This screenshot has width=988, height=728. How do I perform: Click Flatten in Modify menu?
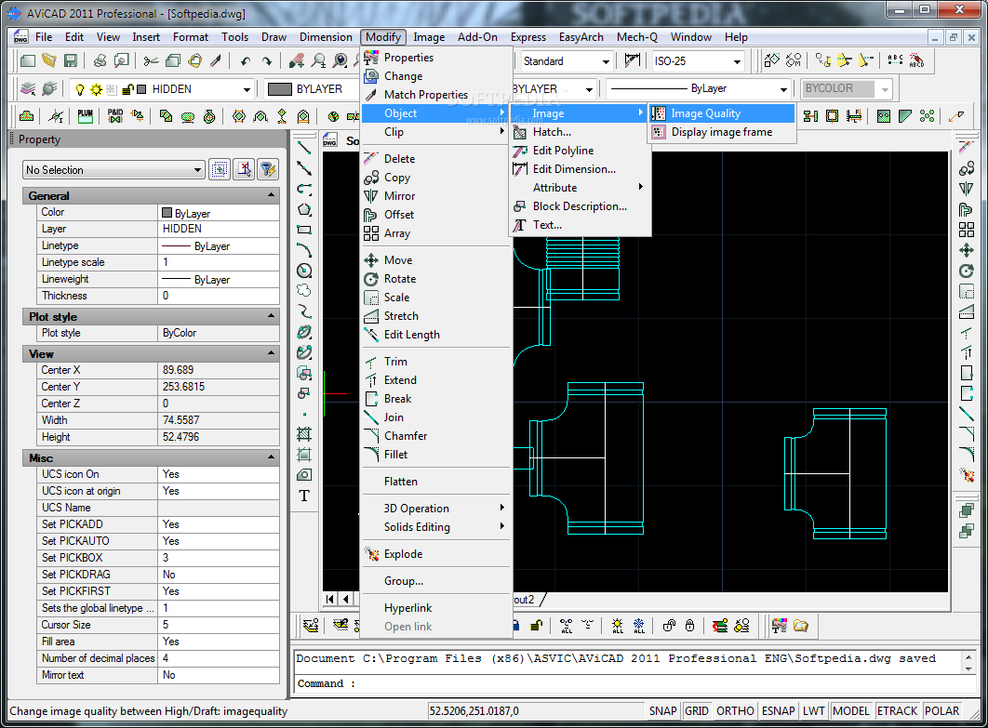tap(436, 482)
